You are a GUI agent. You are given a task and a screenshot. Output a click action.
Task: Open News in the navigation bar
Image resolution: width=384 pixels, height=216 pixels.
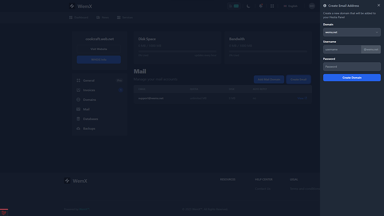102,17
